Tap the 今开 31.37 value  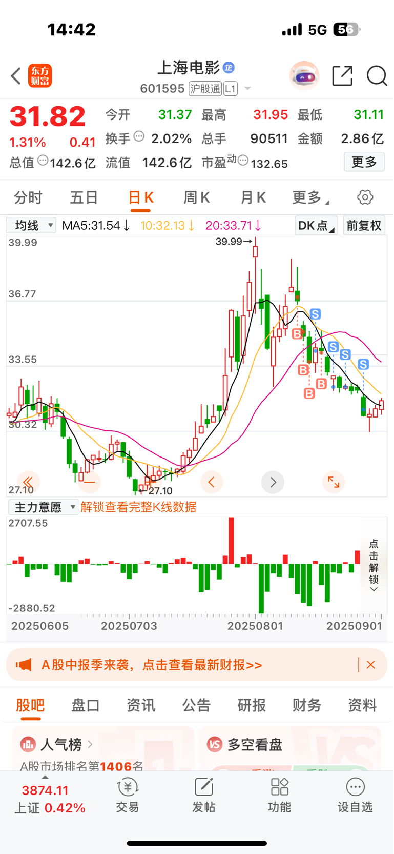175,114
